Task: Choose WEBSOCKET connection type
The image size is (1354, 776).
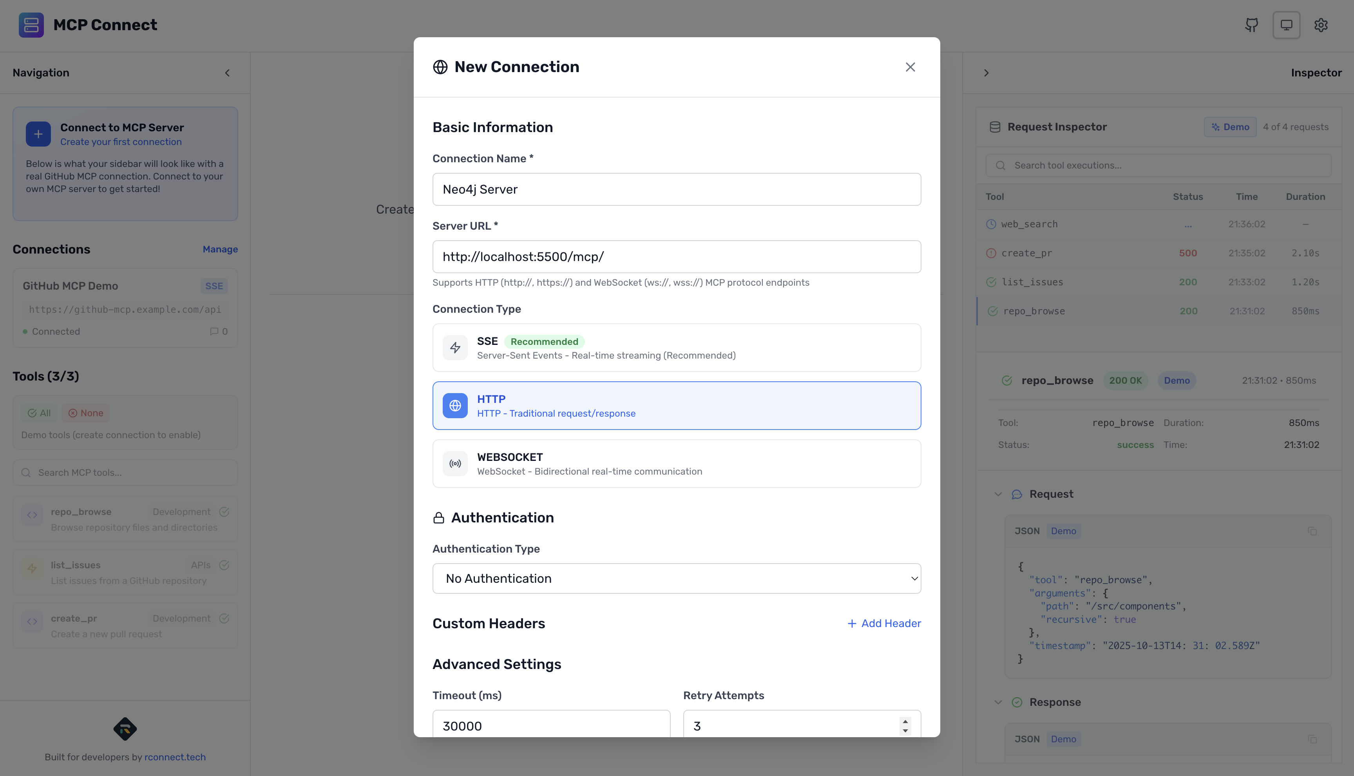Action: (x=677, y=464)
